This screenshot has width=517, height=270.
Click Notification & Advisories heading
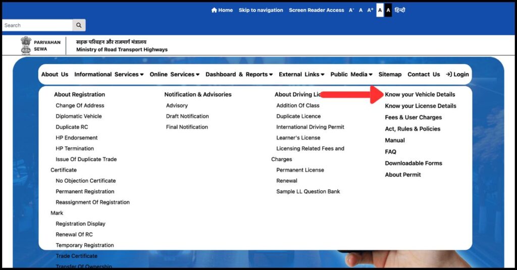point(198,94)
